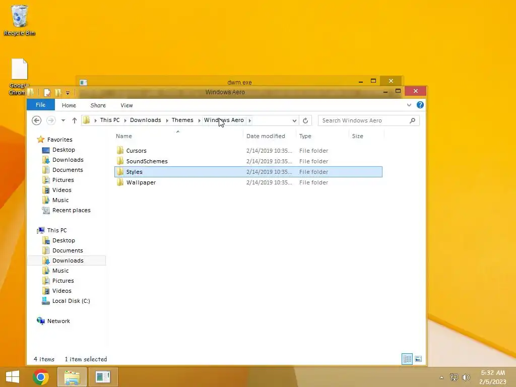The height and width of the screenshot is (387, 516).
Task: Sort by Date modified column
Action: 266,136
